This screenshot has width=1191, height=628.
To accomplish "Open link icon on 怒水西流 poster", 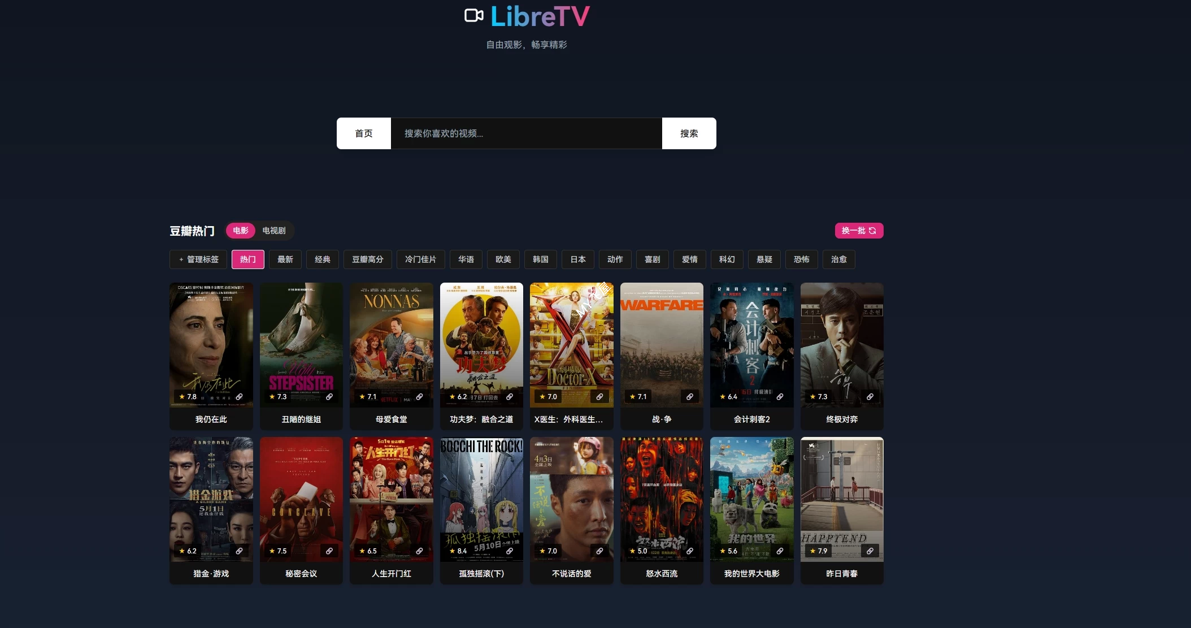I will click(x=690, y=551).
